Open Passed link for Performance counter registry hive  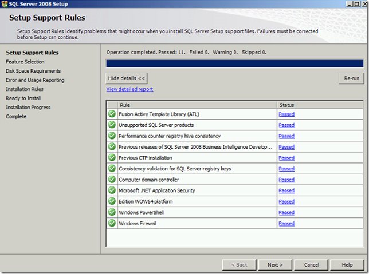pyautogui.click(x=286, y=136)
